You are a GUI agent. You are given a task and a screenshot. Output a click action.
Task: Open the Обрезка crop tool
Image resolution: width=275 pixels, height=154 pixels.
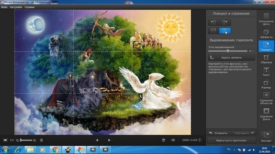tap(266, 59)
